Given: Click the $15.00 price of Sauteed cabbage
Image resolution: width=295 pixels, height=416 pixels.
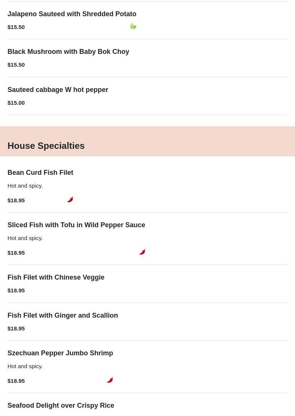Looking at the screenshot, I should [16, 103].
